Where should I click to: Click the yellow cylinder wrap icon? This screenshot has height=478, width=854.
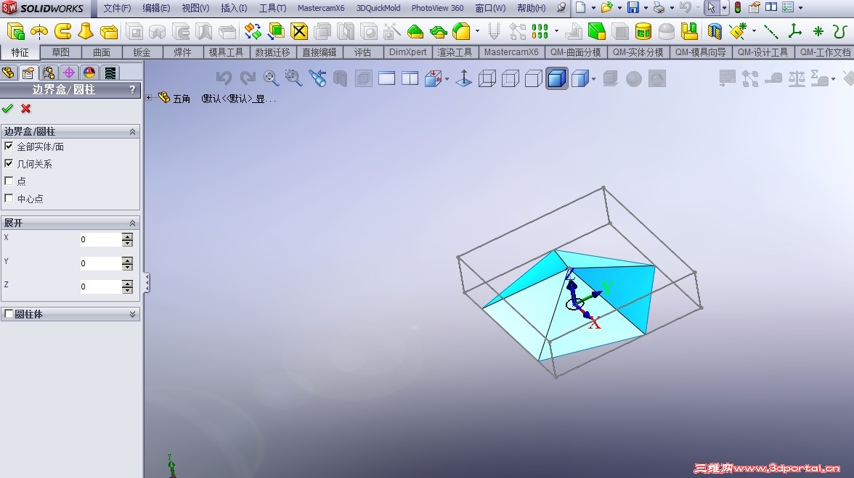(x=643, y=31)
